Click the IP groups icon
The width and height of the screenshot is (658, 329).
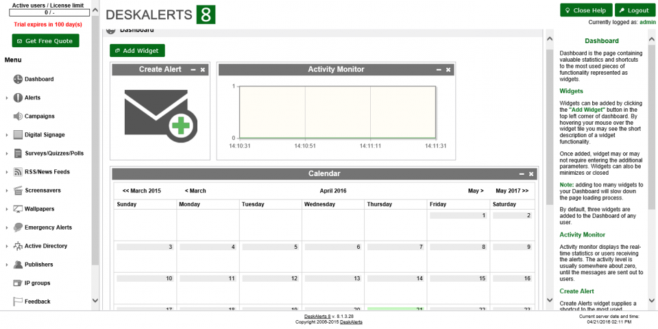(x=18, y=283)
